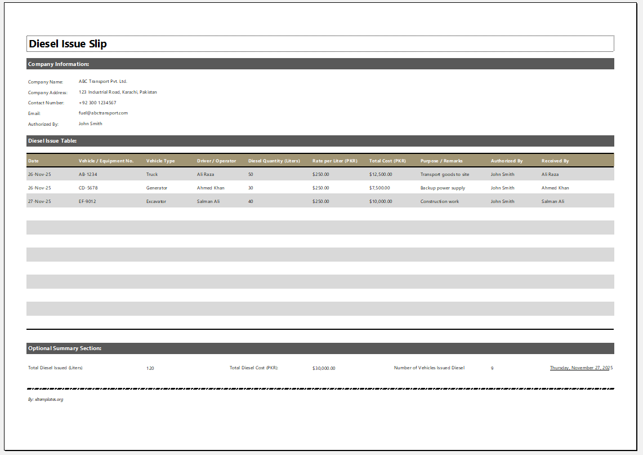Select the Construction work remarks cell
Image resolution: width=643 pixels, height=455 pixels.
[x=440, y=201]
